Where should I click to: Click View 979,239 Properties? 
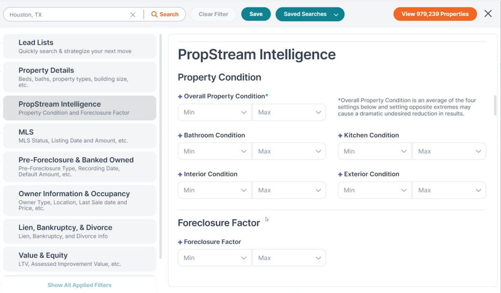(x=434, y=14)
